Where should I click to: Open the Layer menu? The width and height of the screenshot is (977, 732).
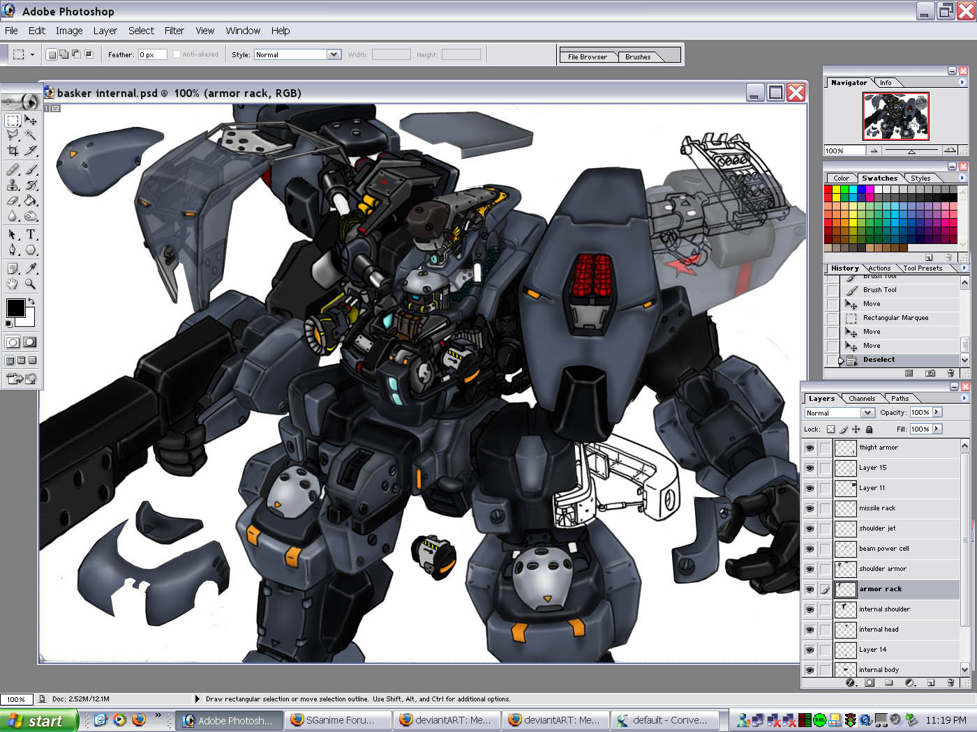[105, 31]
